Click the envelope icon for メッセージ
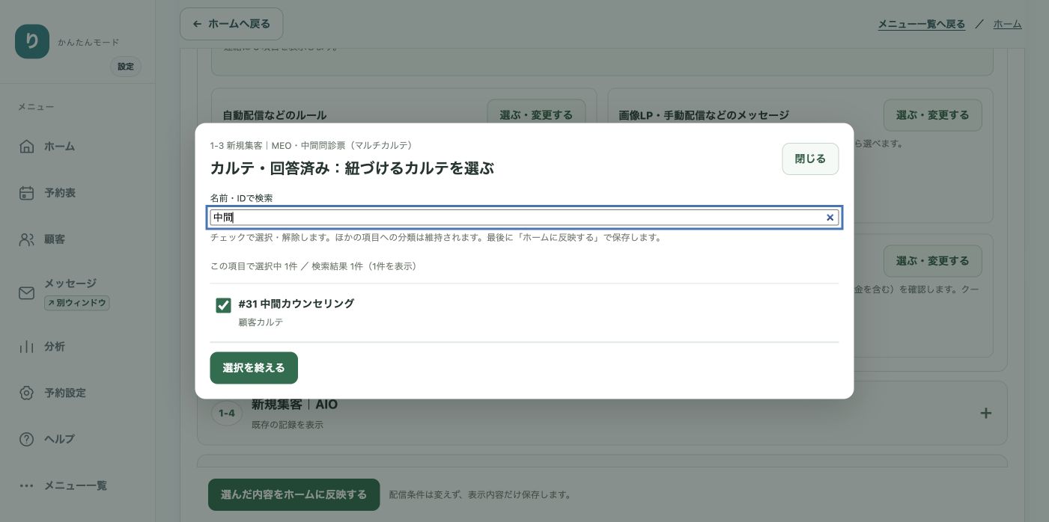 (26, 293)
